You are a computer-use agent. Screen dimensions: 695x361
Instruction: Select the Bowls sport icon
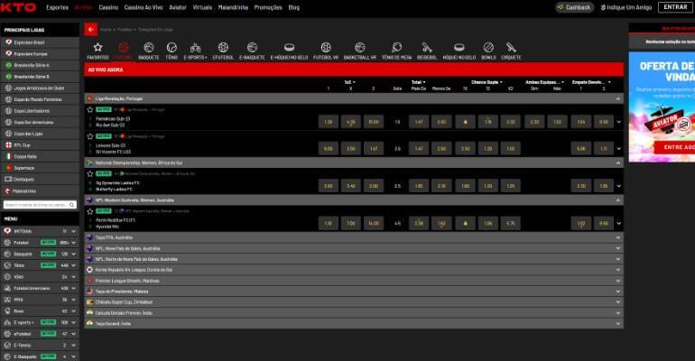click(488, 51)
